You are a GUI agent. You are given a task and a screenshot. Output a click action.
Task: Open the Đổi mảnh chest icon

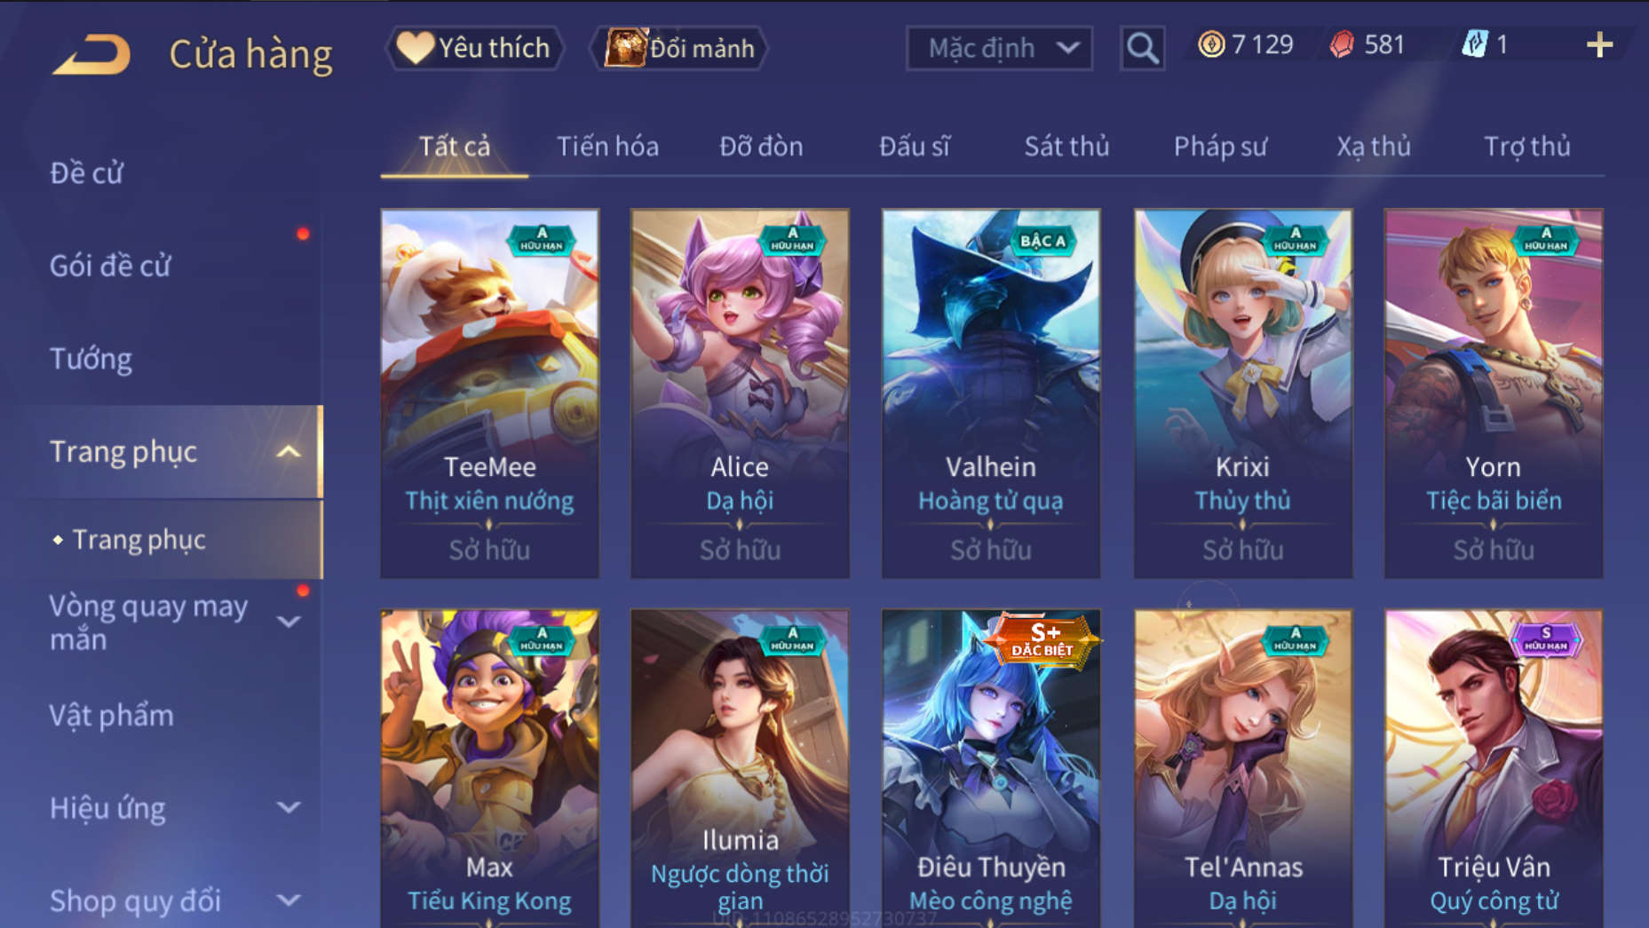point(626,48)
